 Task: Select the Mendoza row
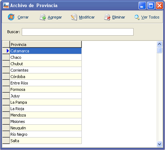(x=46, y=115)
